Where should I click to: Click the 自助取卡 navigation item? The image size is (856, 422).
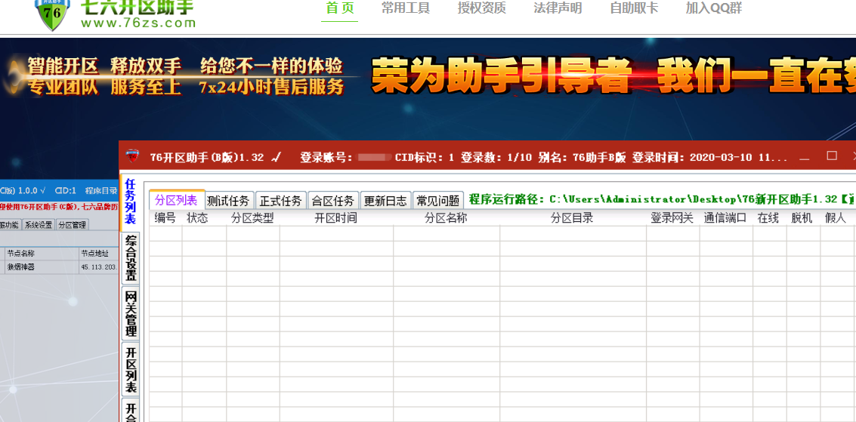coord(634,8)
